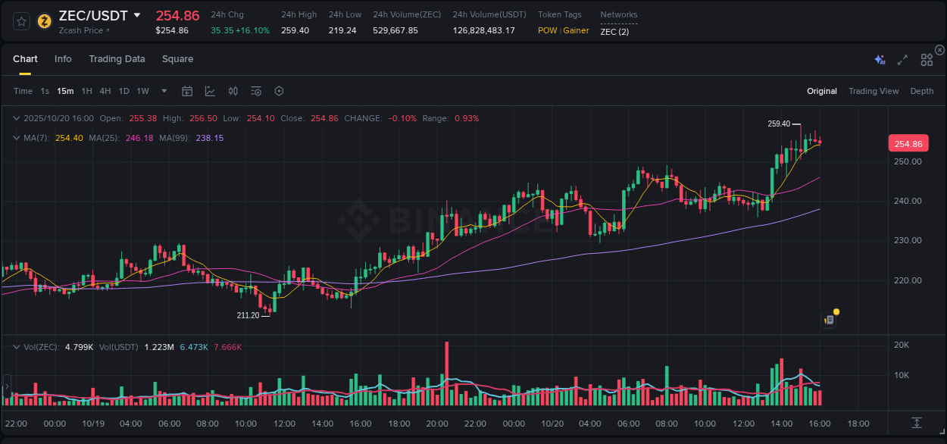This screenshot has height=444, width=947.
Task: Switch to the Trading Data tab
Action: tap(117, 58)
